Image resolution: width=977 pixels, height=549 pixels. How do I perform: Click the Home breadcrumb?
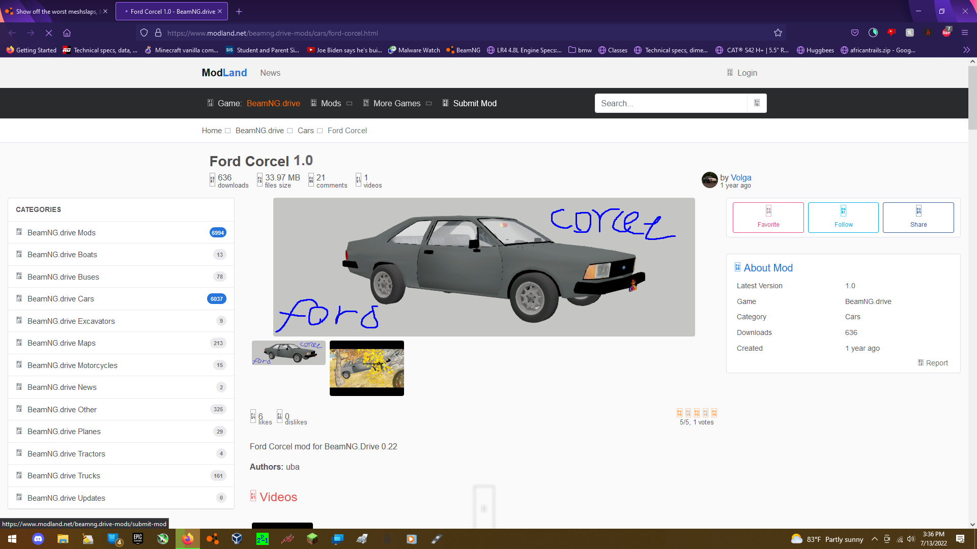(x=212, y=131)
